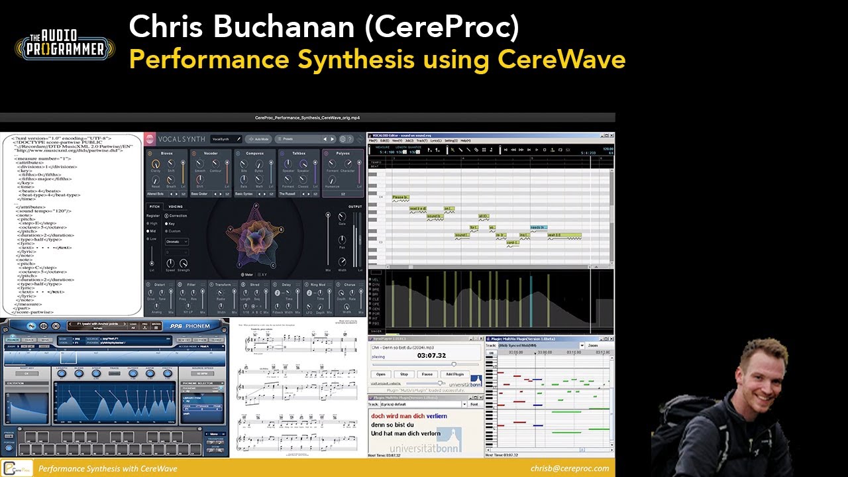Click the stop icon in VOCALOID transport
The image size is (848, 477).
coord(545,150)
